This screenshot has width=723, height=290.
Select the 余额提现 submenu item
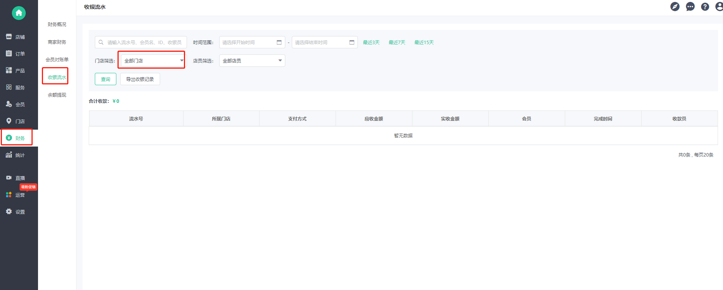[57, 95]
